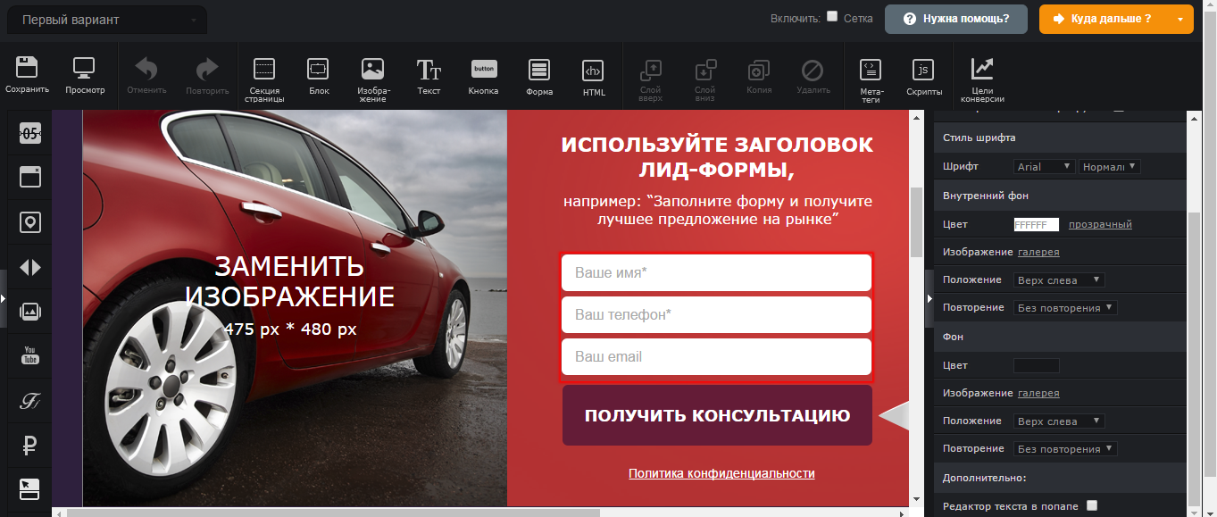Open the Arial font dropdown
This screenshot has width=1217, height=517.
(1043, 166)
